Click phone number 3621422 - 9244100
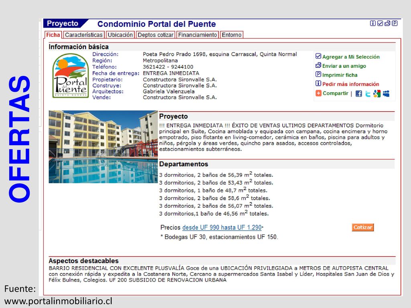The image size is (411, 308). (x=168, y=67)
